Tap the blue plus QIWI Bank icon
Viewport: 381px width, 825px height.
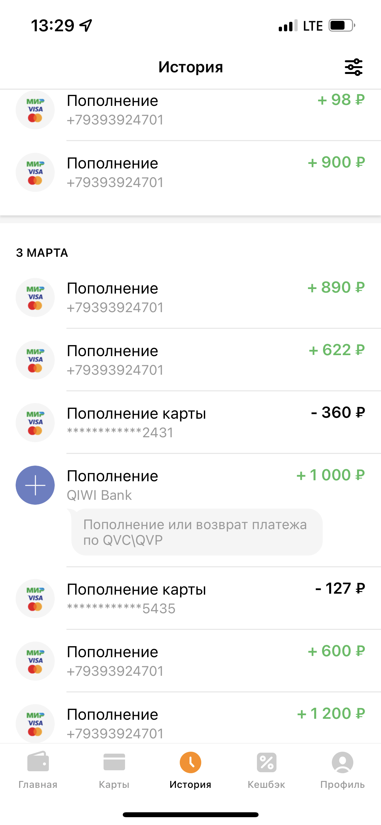(x=35, y=485)
